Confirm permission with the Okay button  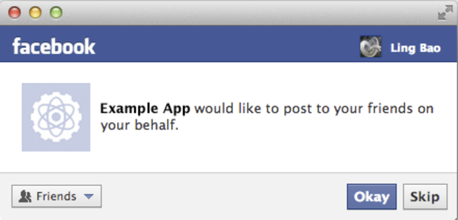372,197
